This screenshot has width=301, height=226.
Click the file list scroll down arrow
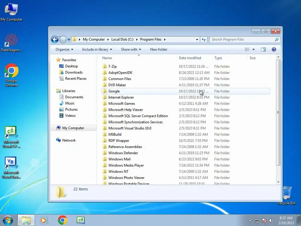click(x=278, y=182)
